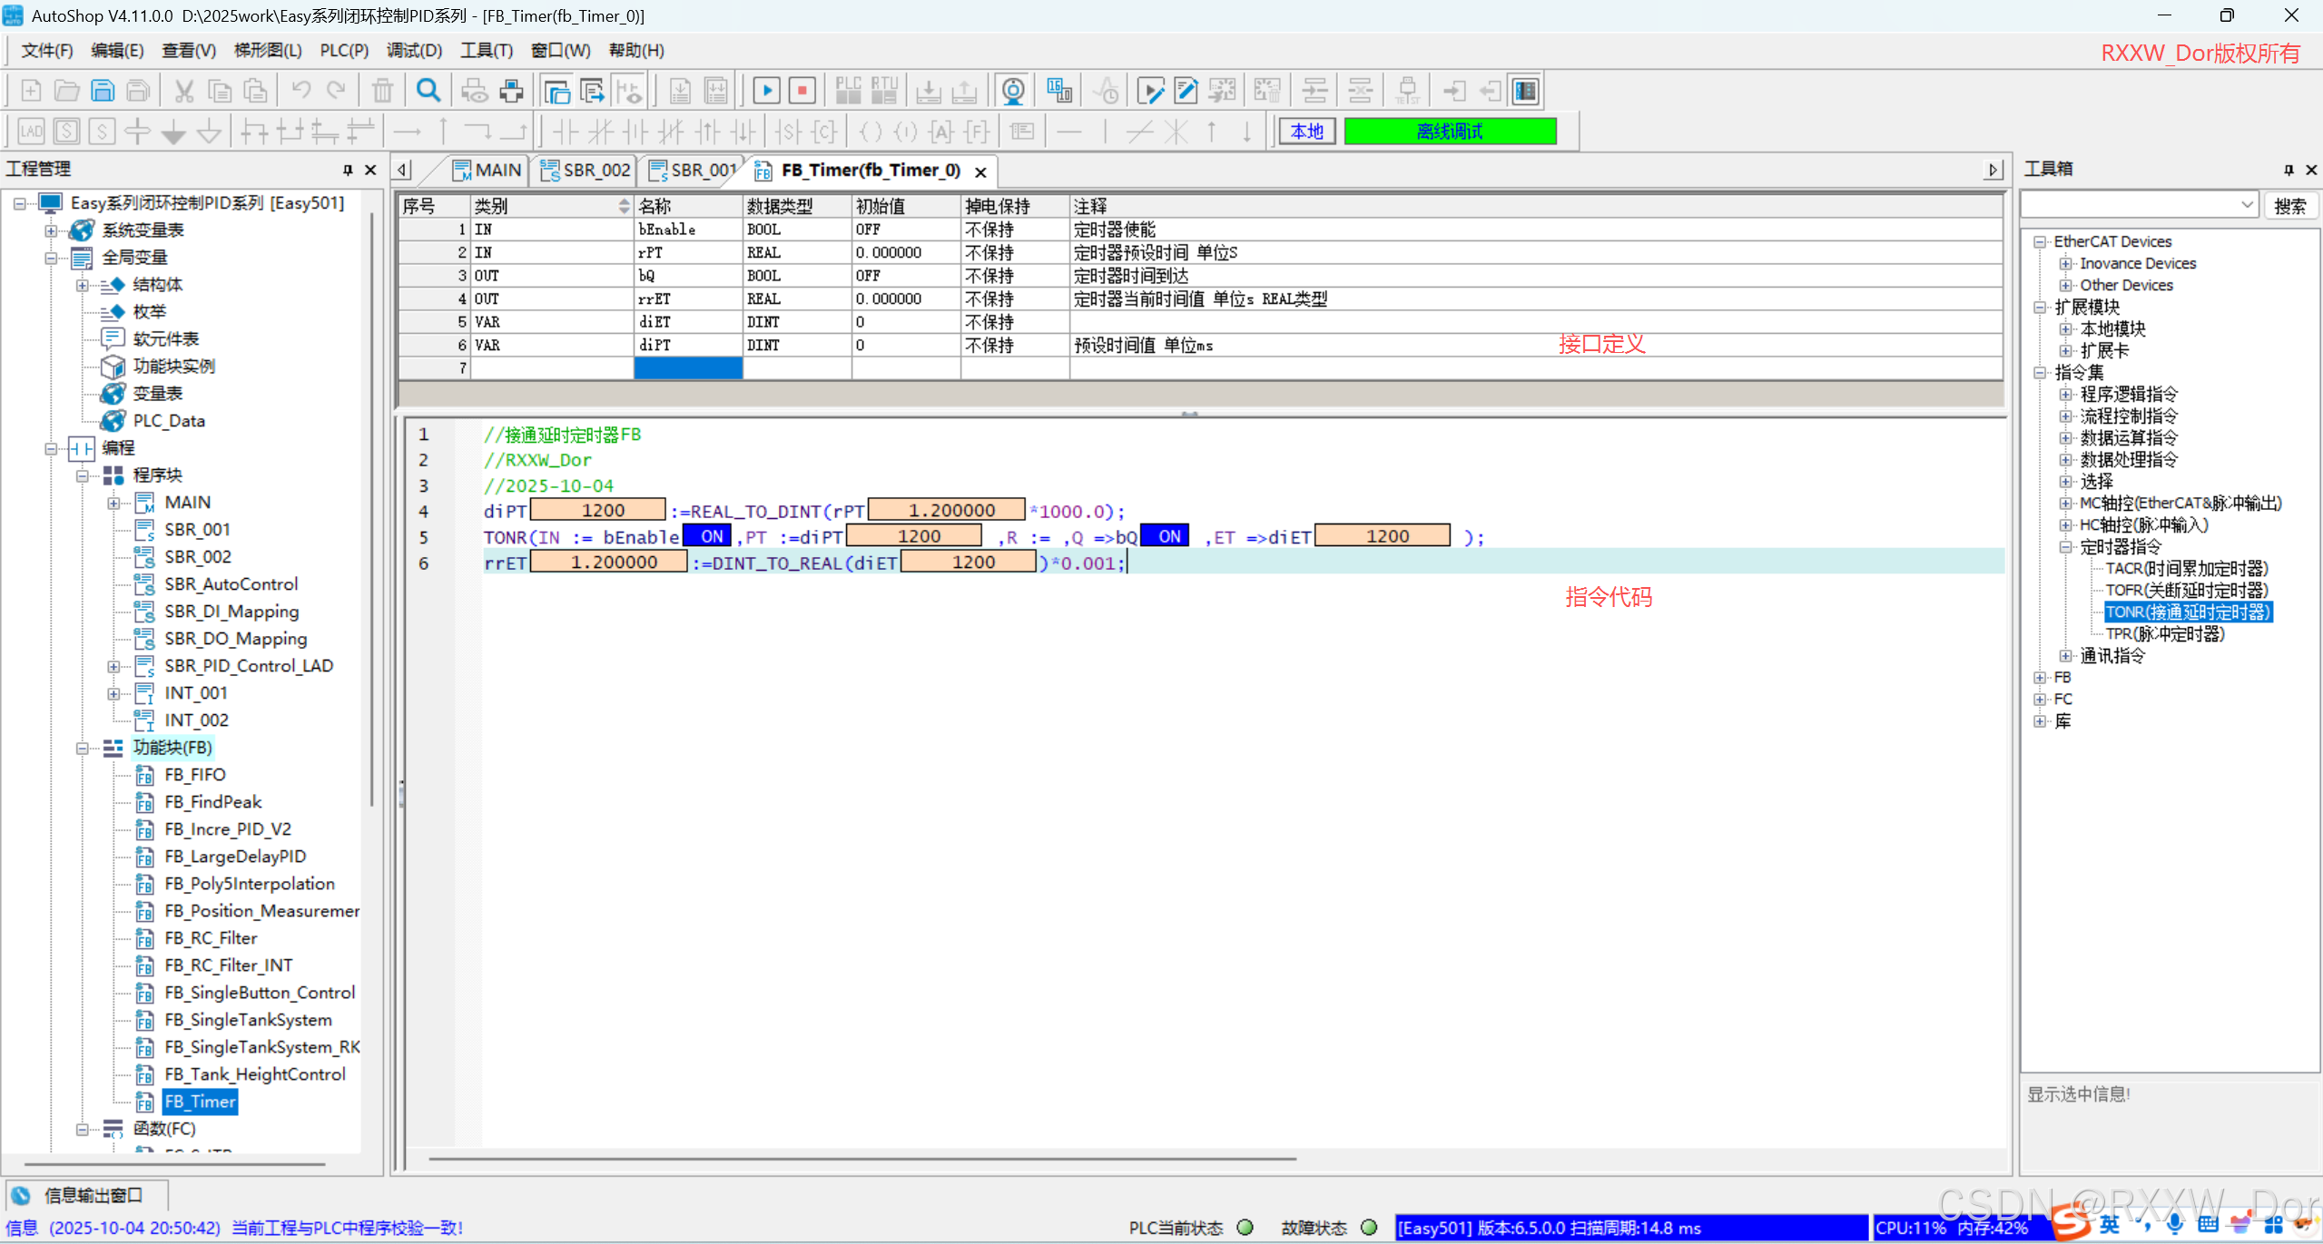Screen dimensions: 2323x1244
Task: Toggle the panel layout icon in the toolbar
Action: point(1526,91)
